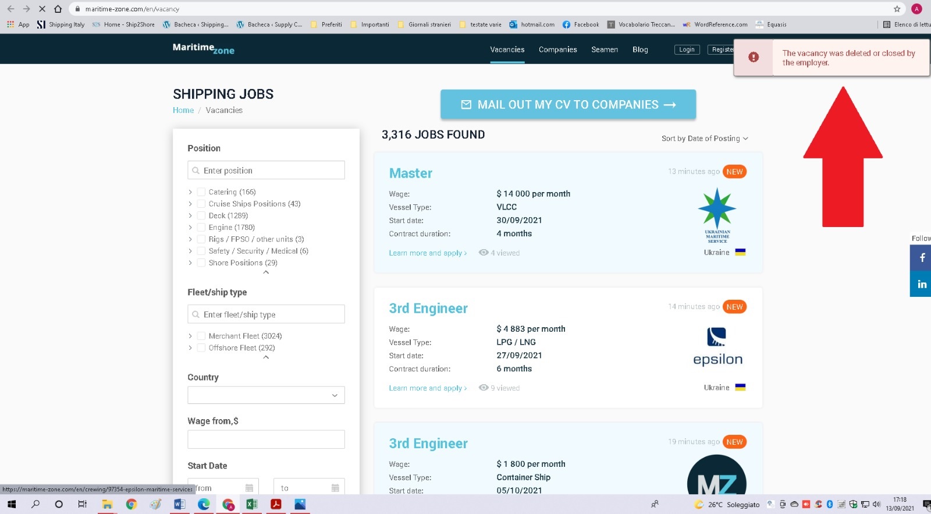Click the Enter position search field
The width and height of the screenshot is (931, 514).
(266, 171)
